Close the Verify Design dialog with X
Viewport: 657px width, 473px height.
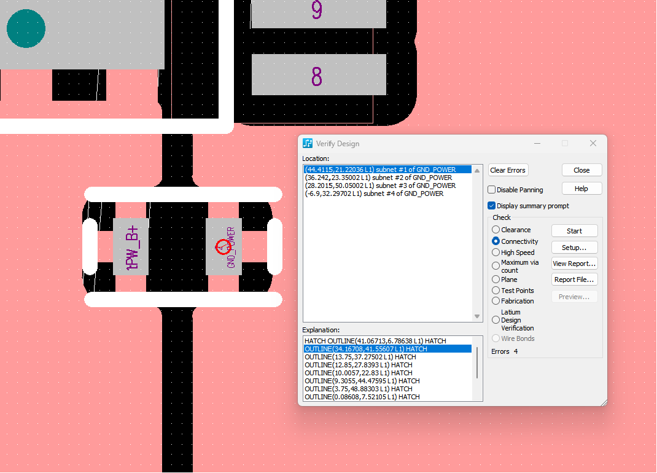(593, 143)
